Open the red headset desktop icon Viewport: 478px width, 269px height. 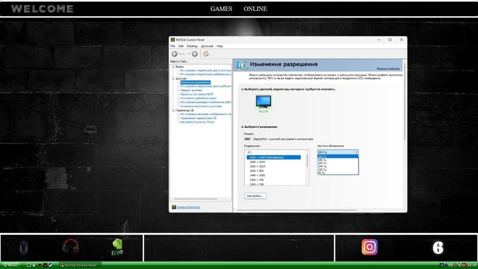pos(70,247)
